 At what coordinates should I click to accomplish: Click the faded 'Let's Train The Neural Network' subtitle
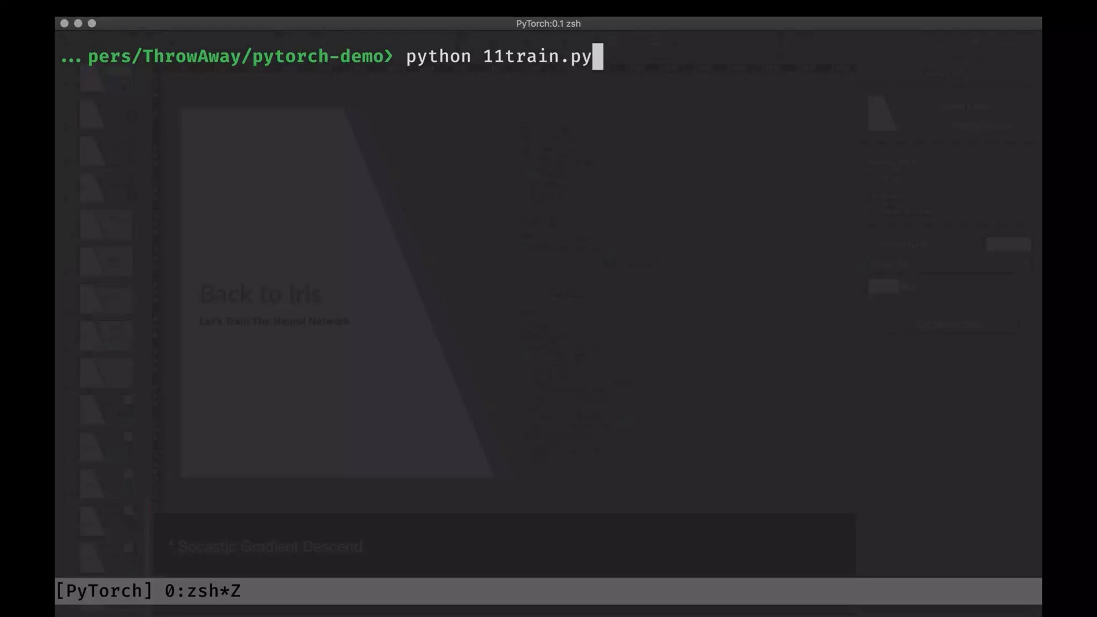[274, 321]
